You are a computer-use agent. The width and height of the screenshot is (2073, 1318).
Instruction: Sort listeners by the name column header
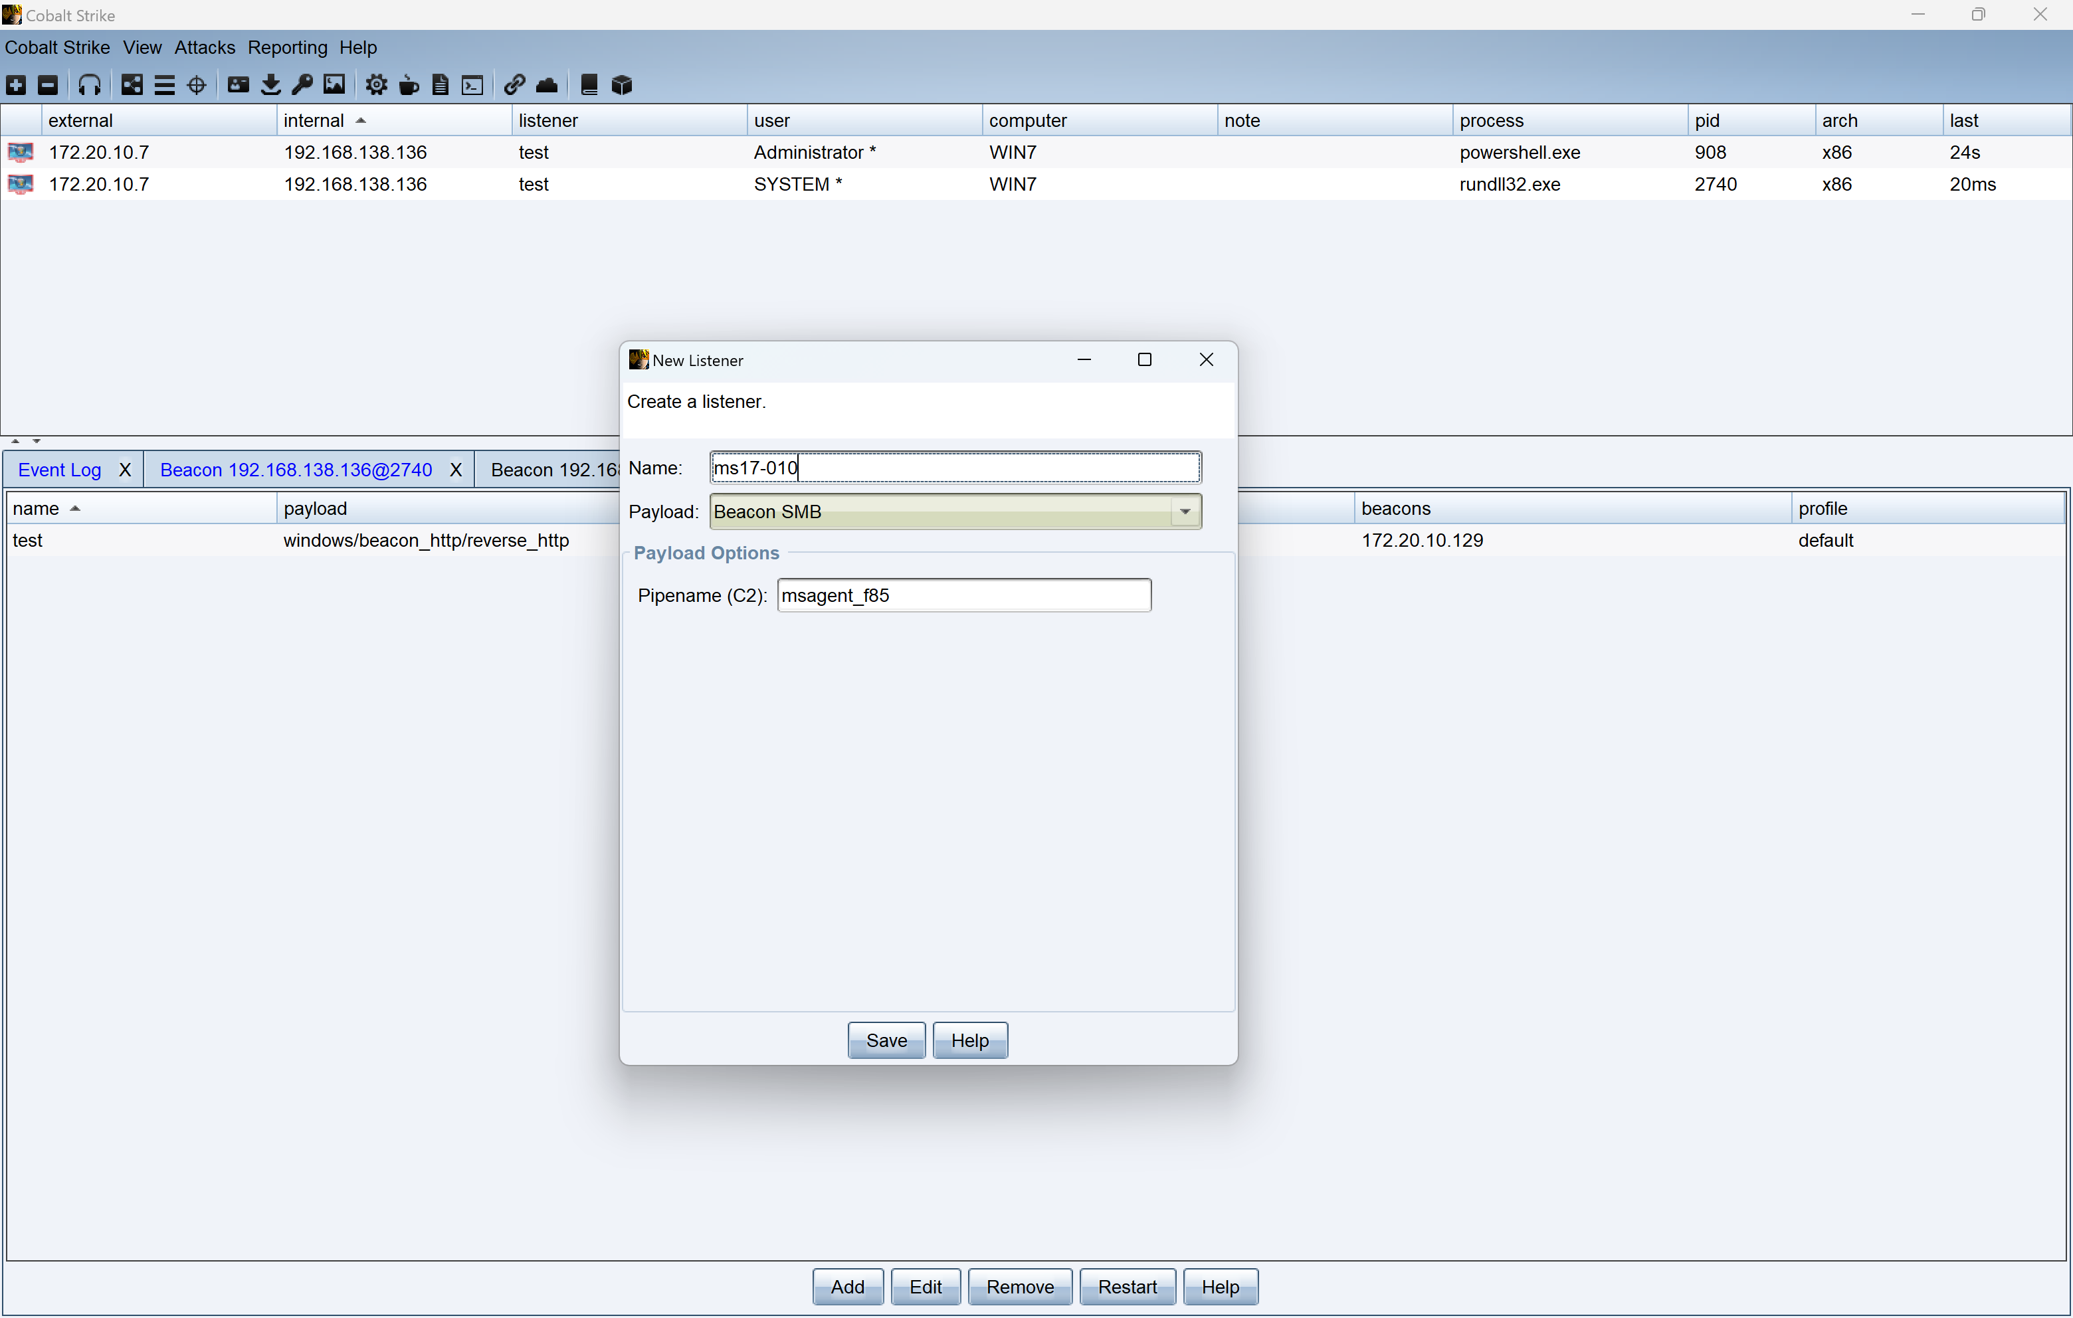(36, 508)
